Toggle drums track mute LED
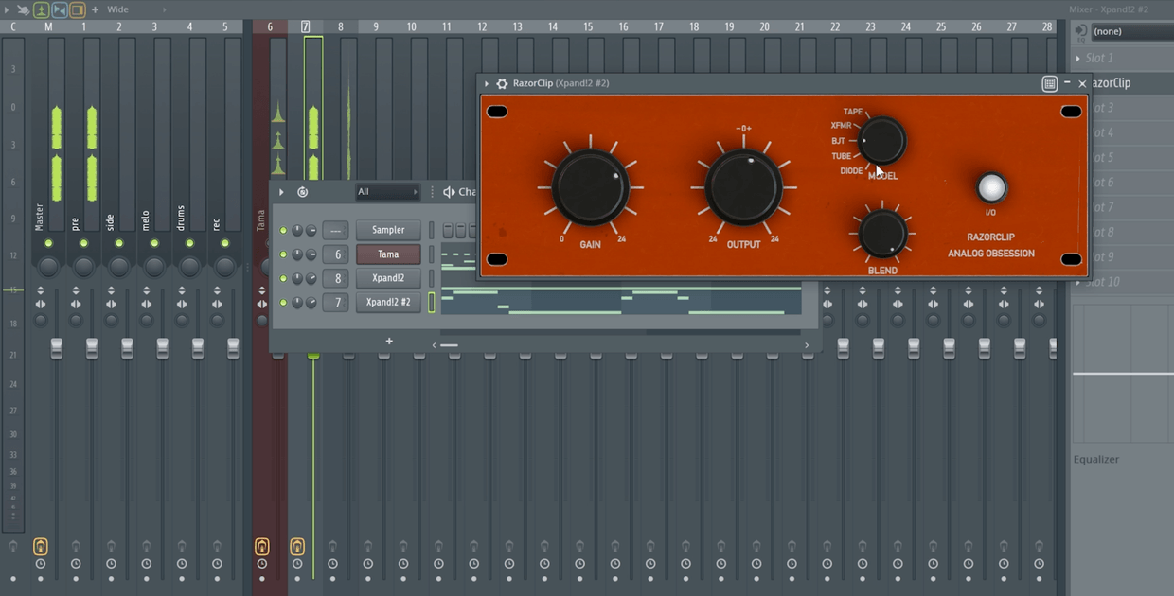Image resolution: width=1174 pixels, height=596 pixels. (x=189, y=243)
